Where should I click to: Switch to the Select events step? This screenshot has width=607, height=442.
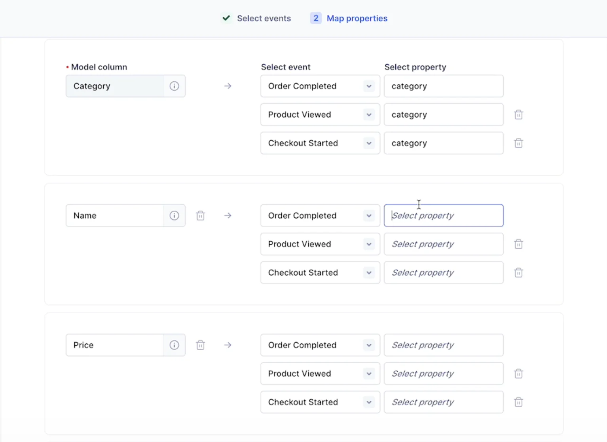tap(264, 18)
